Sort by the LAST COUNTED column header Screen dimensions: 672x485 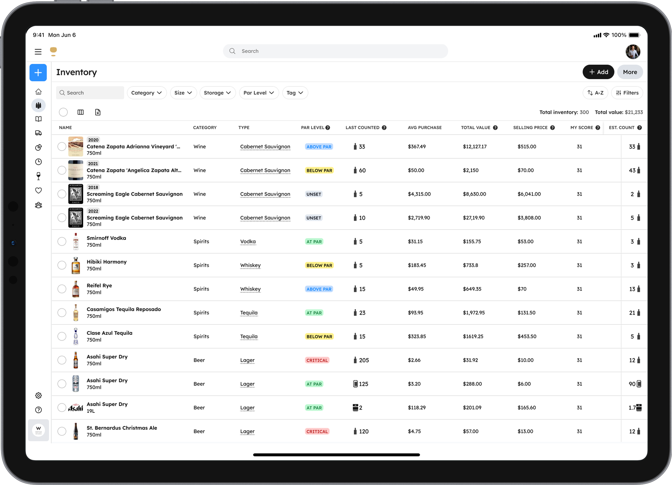click(362, 128)
